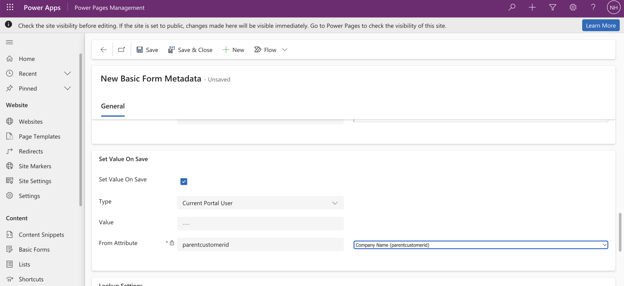This screenshot has height=286, width=624.
Task: Click the form's vertical scrollbar
Action: coord(620,232)
